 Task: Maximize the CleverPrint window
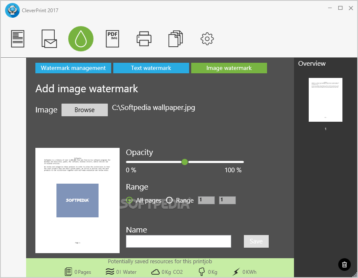[x=340, y=8]
